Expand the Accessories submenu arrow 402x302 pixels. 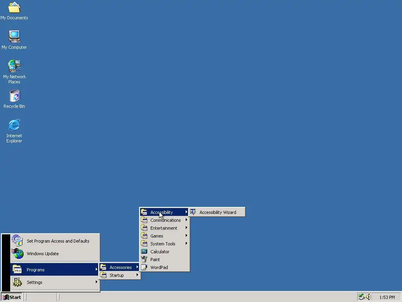coord(137,267)
